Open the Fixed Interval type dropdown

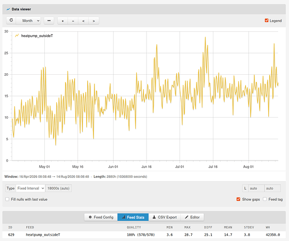coord(31,188)
